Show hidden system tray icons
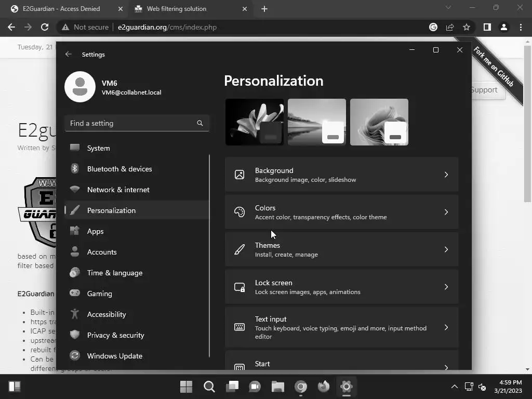The height and width of the screenshot is (399, 532). pos(455,387)
